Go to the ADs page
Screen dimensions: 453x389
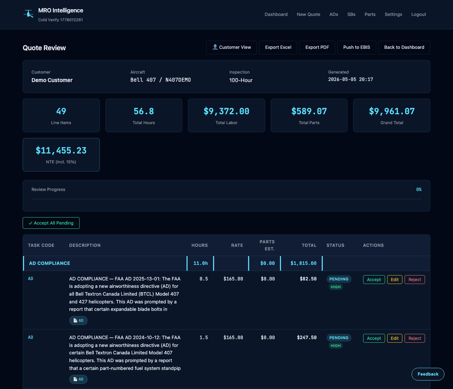click(x=334, y=14)
